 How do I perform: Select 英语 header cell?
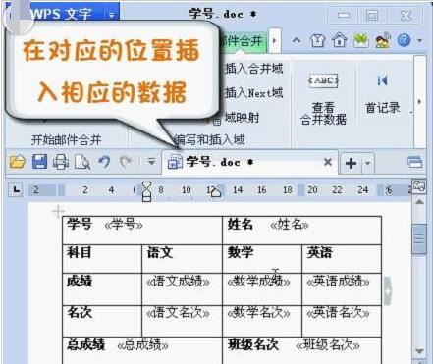click(342, 258)
